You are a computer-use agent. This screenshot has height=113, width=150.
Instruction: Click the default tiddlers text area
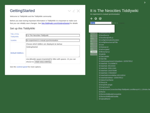[53, 51]
